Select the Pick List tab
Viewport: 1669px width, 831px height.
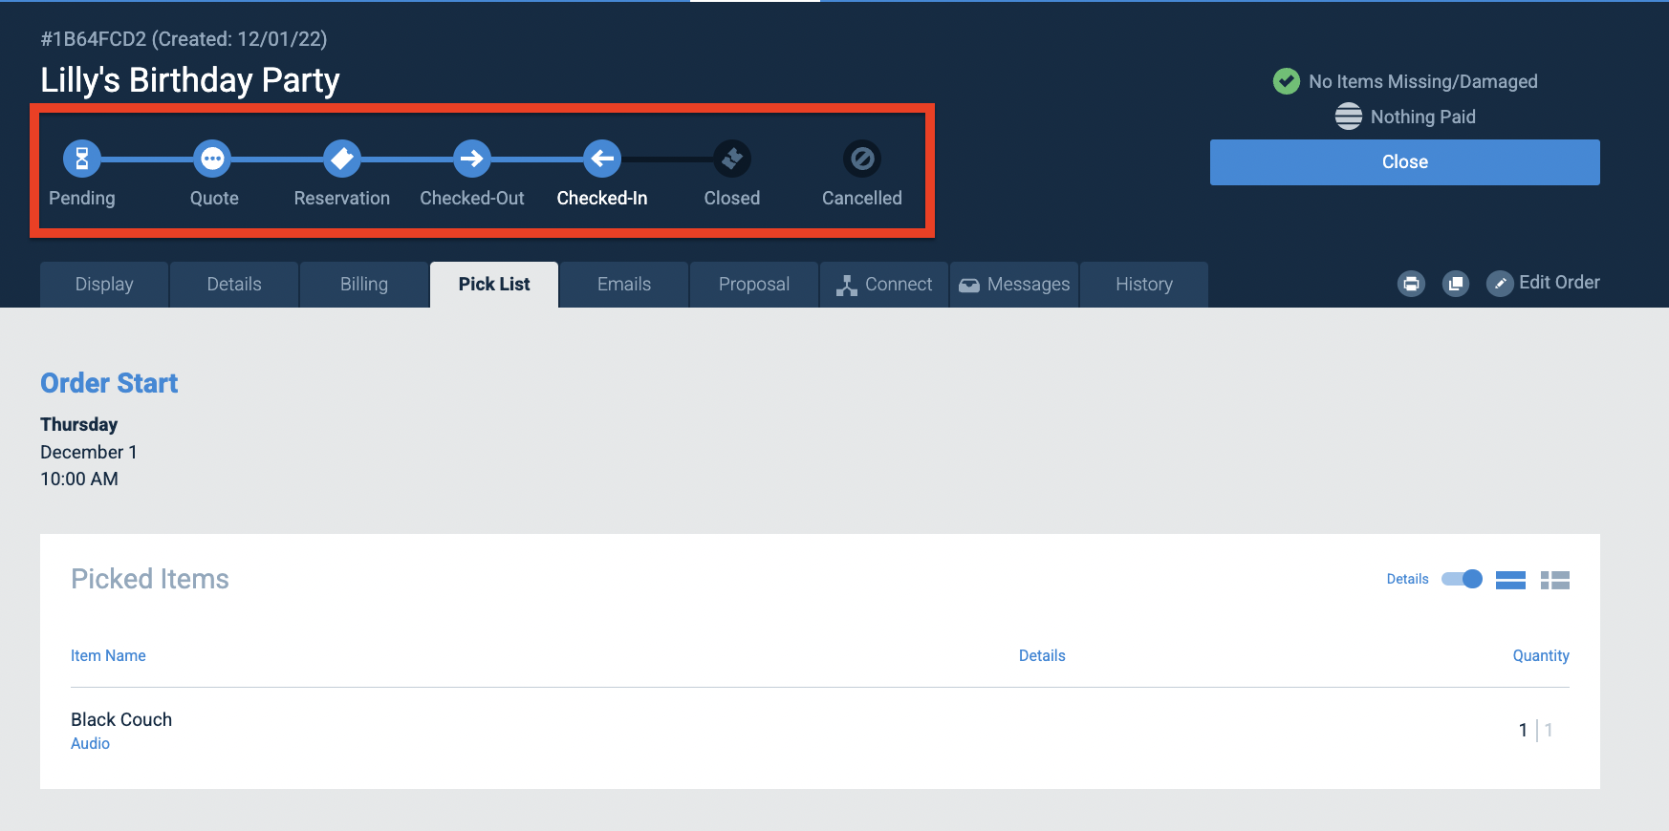tap(494, 285)
